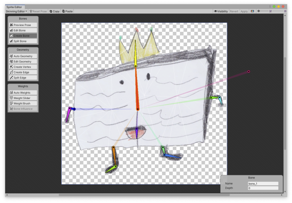Toggle the Visibility eye panel

(x=221, y=11)
